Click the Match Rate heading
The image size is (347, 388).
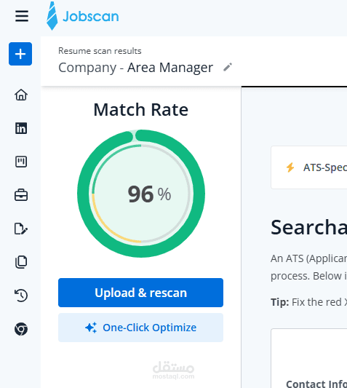pyautogui.click(x=141, y=110)
